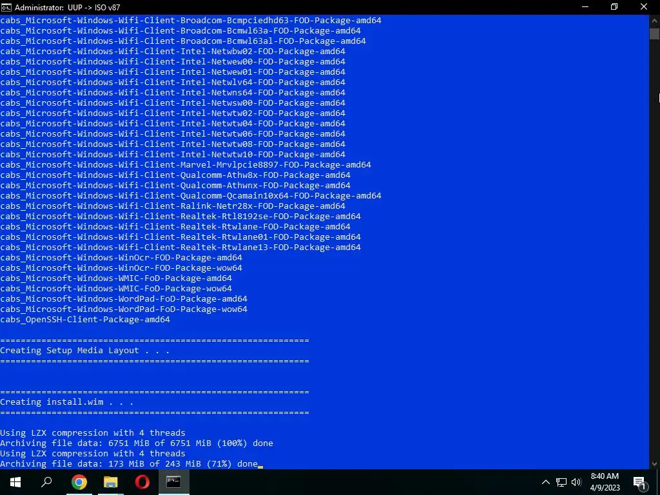The width and height of the screenshot is (660, 495).
Task: Click the Ralink-Netr28x package line
Action: coord(173,206)
